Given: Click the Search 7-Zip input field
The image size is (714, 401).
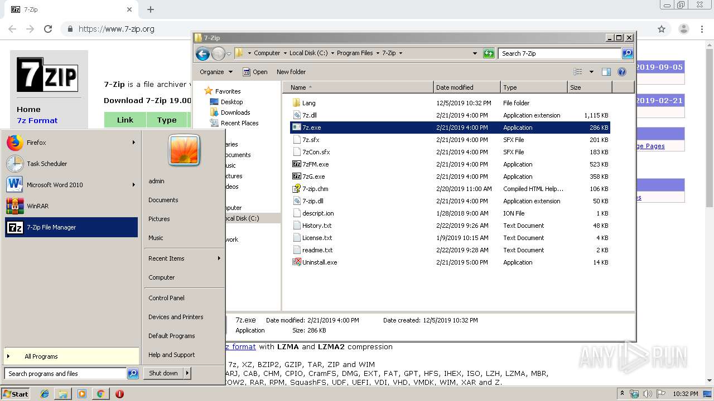Looking at the screenshot, I should 559,53.
